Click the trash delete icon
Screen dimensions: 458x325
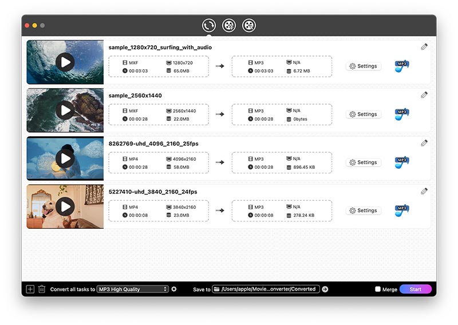[x=42, y=289]
